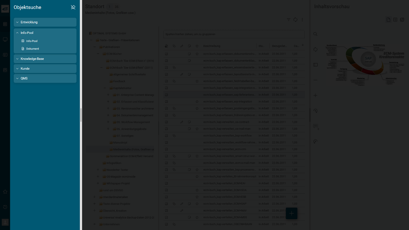This screenshot has width=409, height=230.
Task: Expand the Knowledge-Base search group
Action: pos(45,59)
